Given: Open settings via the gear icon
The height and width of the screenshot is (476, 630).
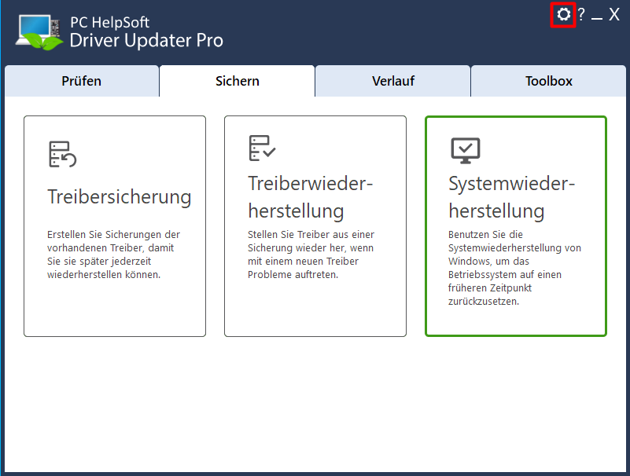Looking at the screenshot, I should point(563,15).
